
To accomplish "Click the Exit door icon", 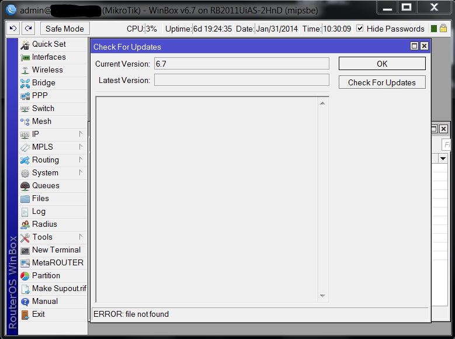I will (25, 314).
